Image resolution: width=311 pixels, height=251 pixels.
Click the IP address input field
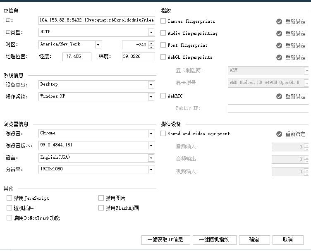pyautogui.click(x=97, y=20)
